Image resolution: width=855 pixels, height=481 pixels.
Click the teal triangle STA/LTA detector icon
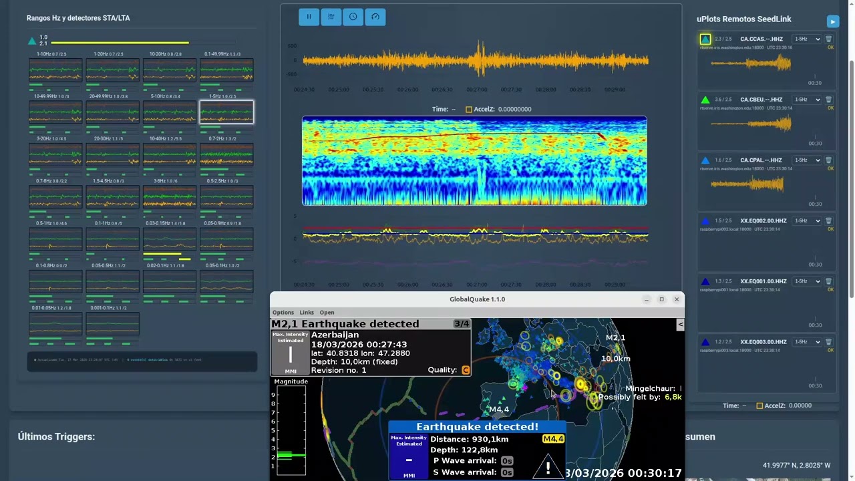point(31,41)
